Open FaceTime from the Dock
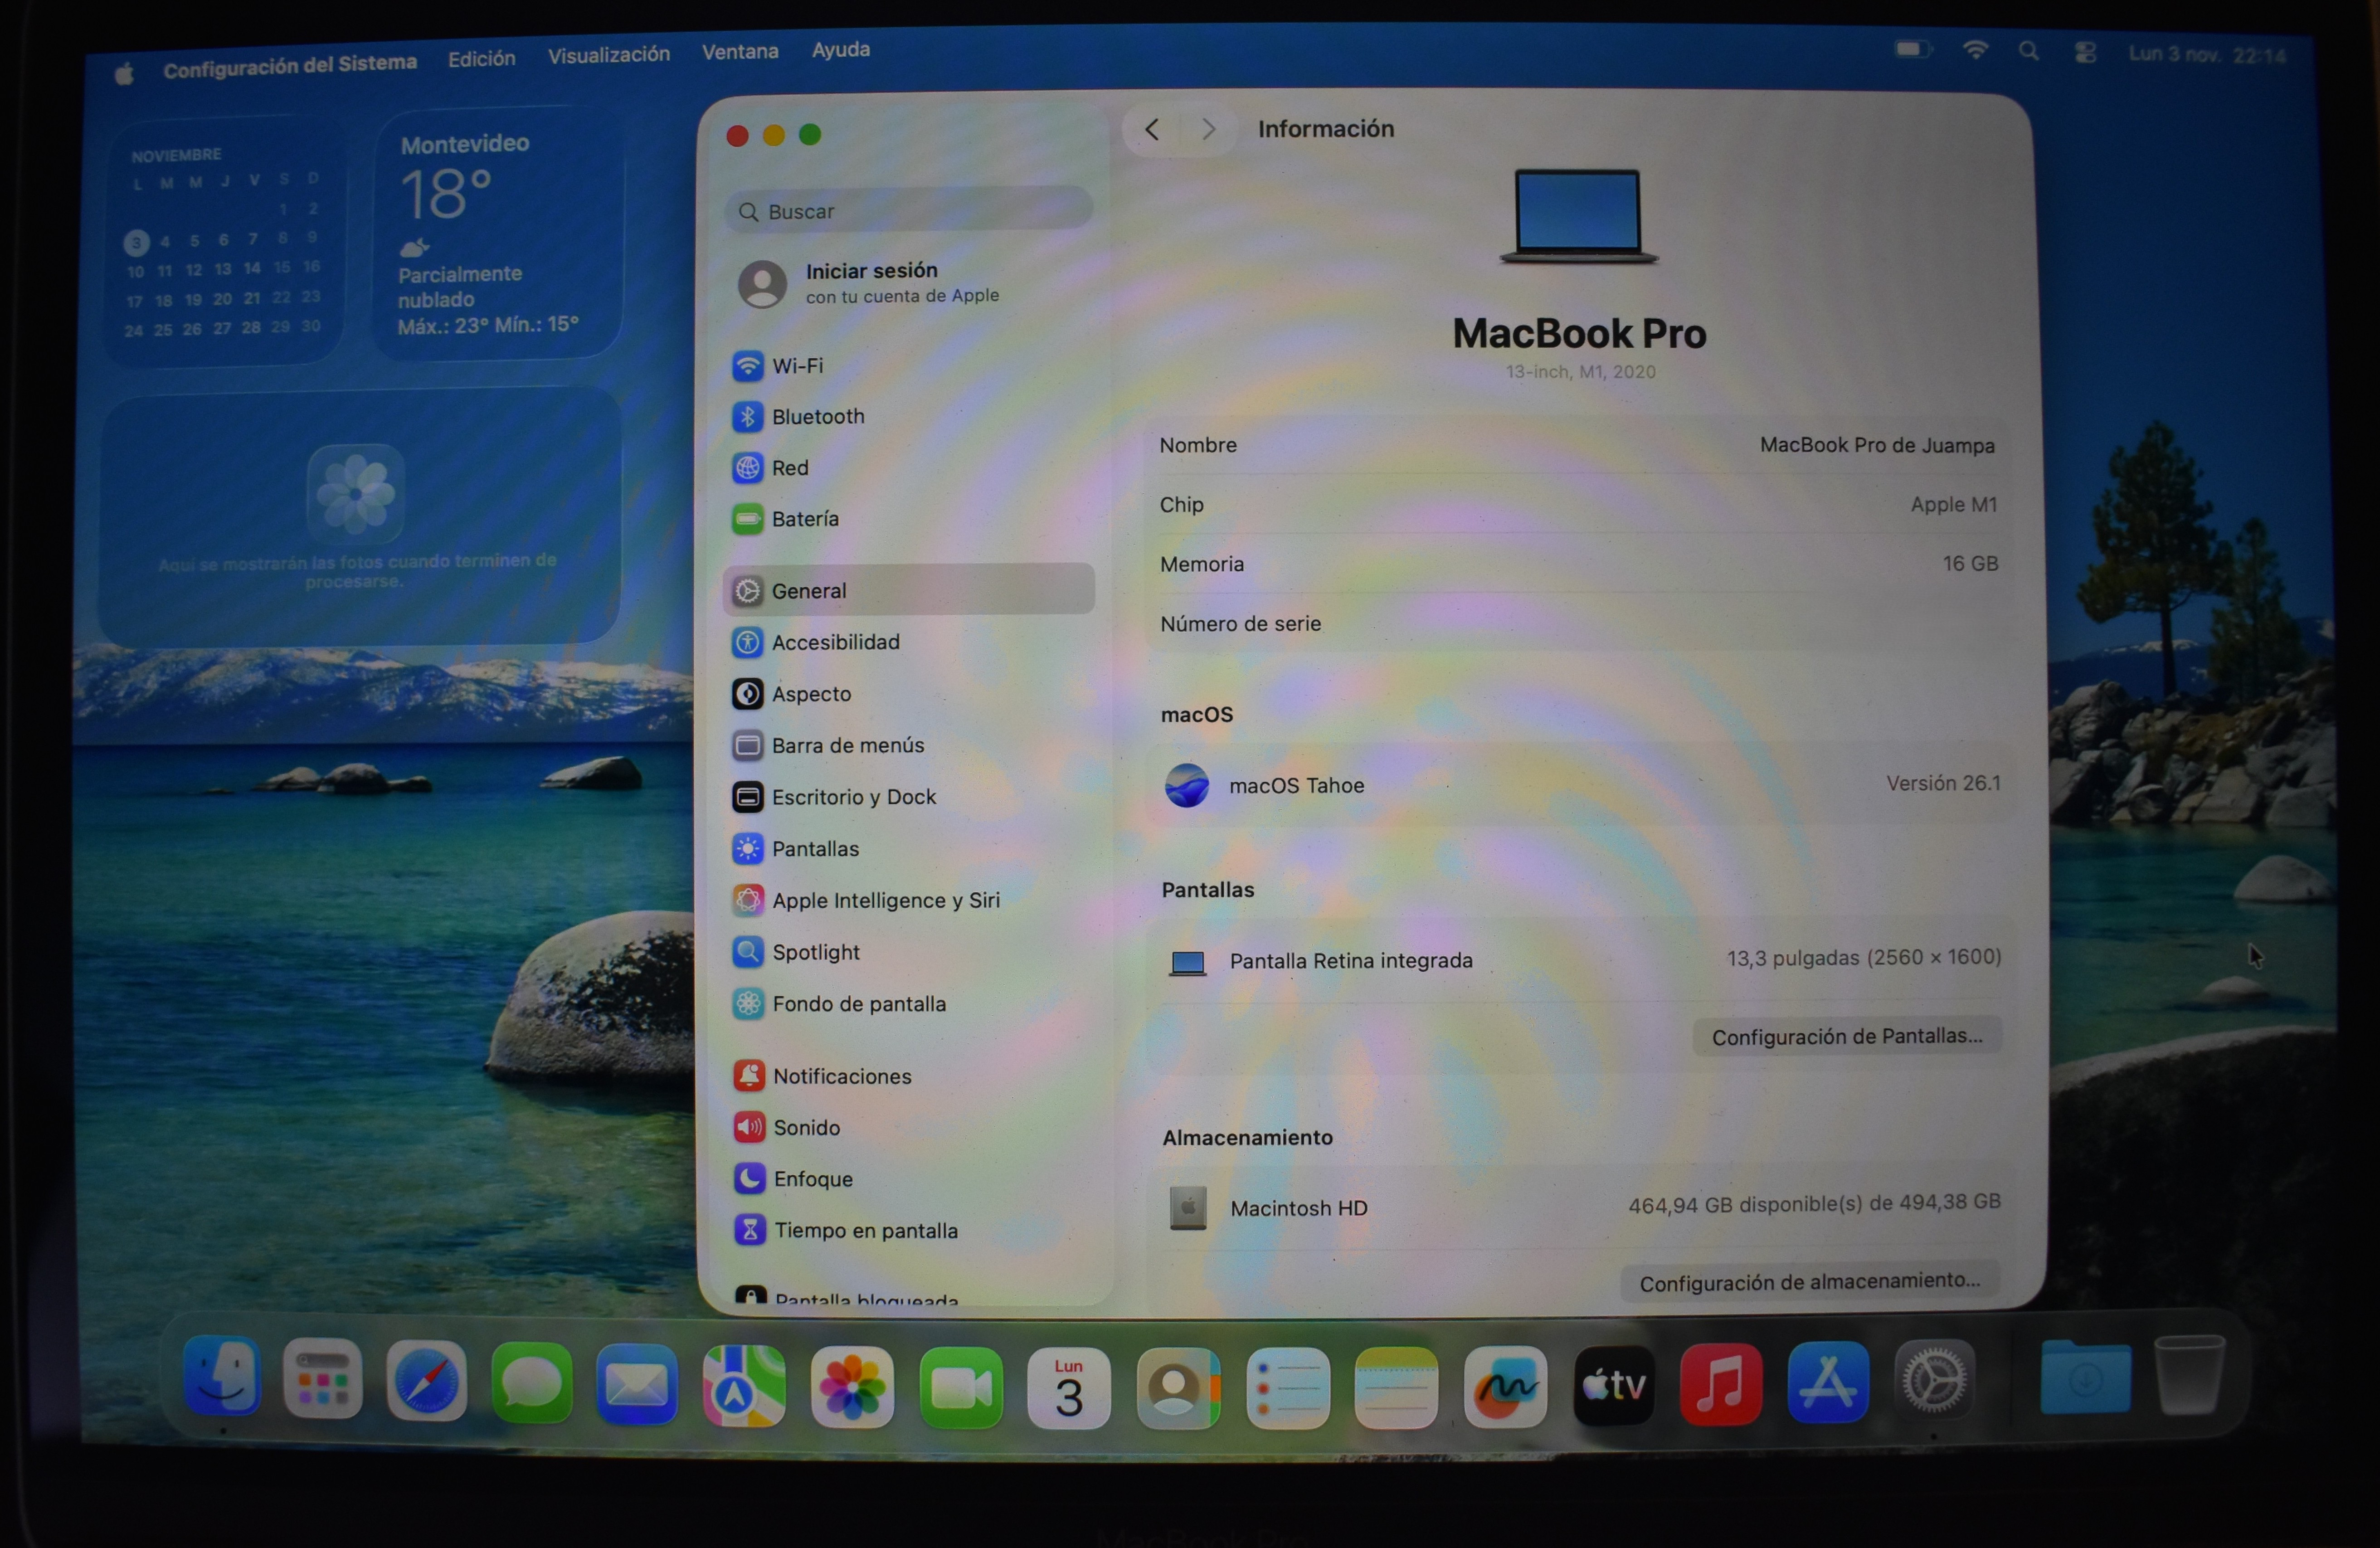2380x1548 pixels. tap(961, 1388)
